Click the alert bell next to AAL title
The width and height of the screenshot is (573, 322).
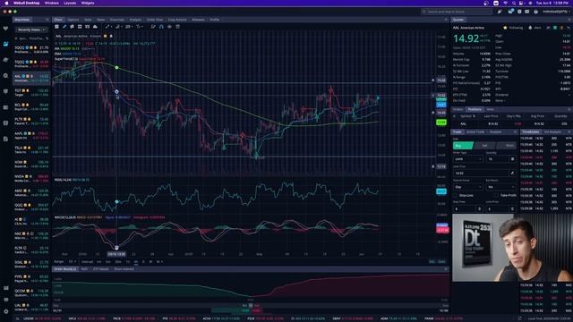coord(111,36)
